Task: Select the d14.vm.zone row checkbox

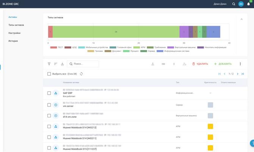Action: click(49, 116)
